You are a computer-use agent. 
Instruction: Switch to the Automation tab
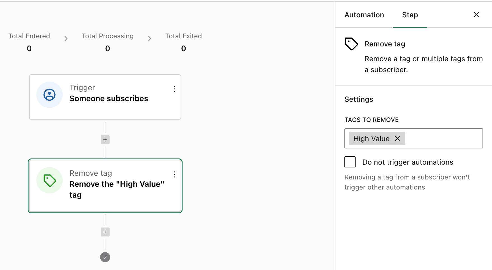364,15
